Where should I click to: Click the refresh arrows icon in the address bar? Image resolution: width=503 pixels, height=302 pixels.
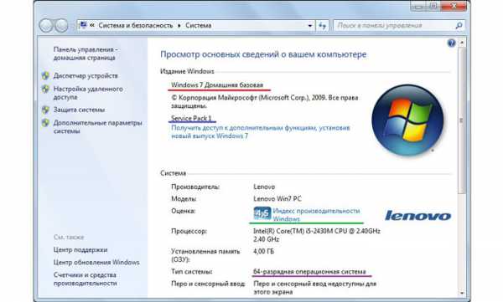click(x=323, y=26)
